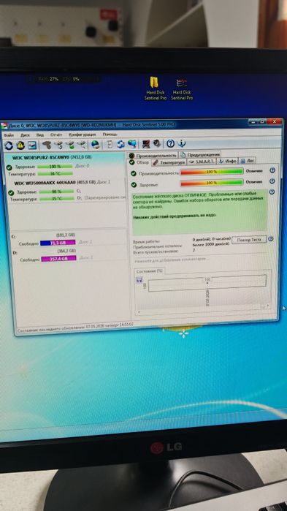The height and width of the screenshot is (511, 287).
Task: Select disk WDC WD5000AAKX-60U6AA0 entry
Action: coord(63,183)
